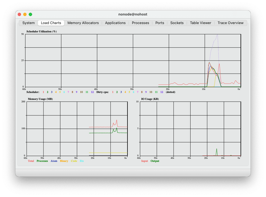Viewport: 266px width, 197px height.
Task: Click the Output legend label
Action: 155,161
